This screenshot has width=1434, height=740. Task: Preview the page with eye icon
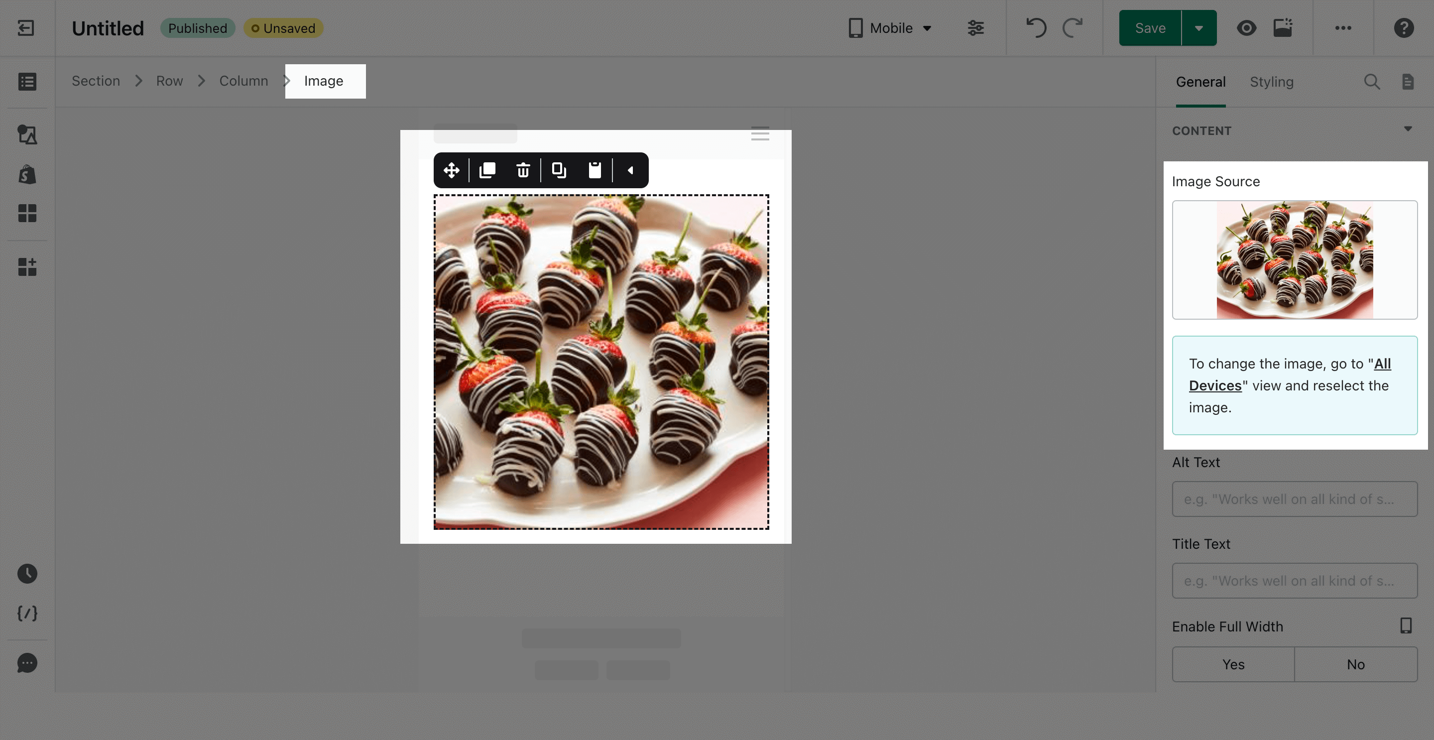(x=1246, y=28)
